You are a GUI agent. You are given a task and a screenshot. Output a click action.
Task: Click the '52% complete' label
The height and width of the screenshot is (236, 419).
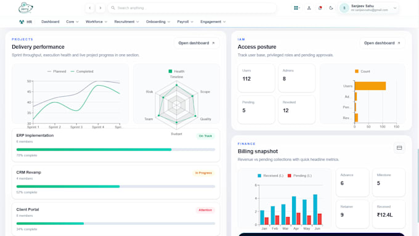point(26,192)
